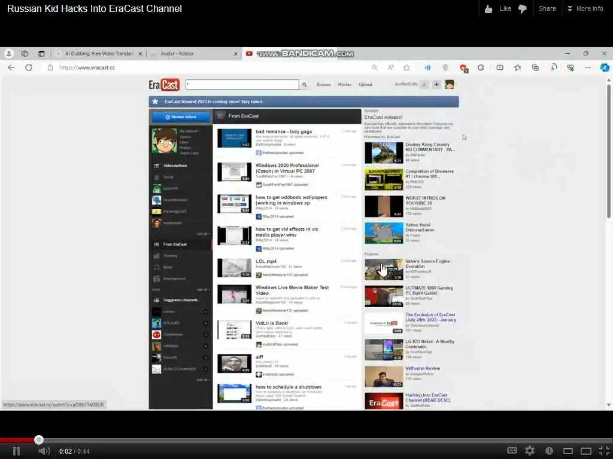Open browser tab actions menu icon

pos(41,53)
